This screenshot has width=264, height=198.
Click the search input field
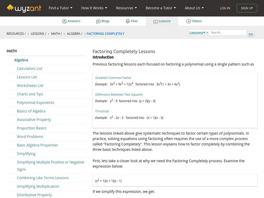click(228, 33)
